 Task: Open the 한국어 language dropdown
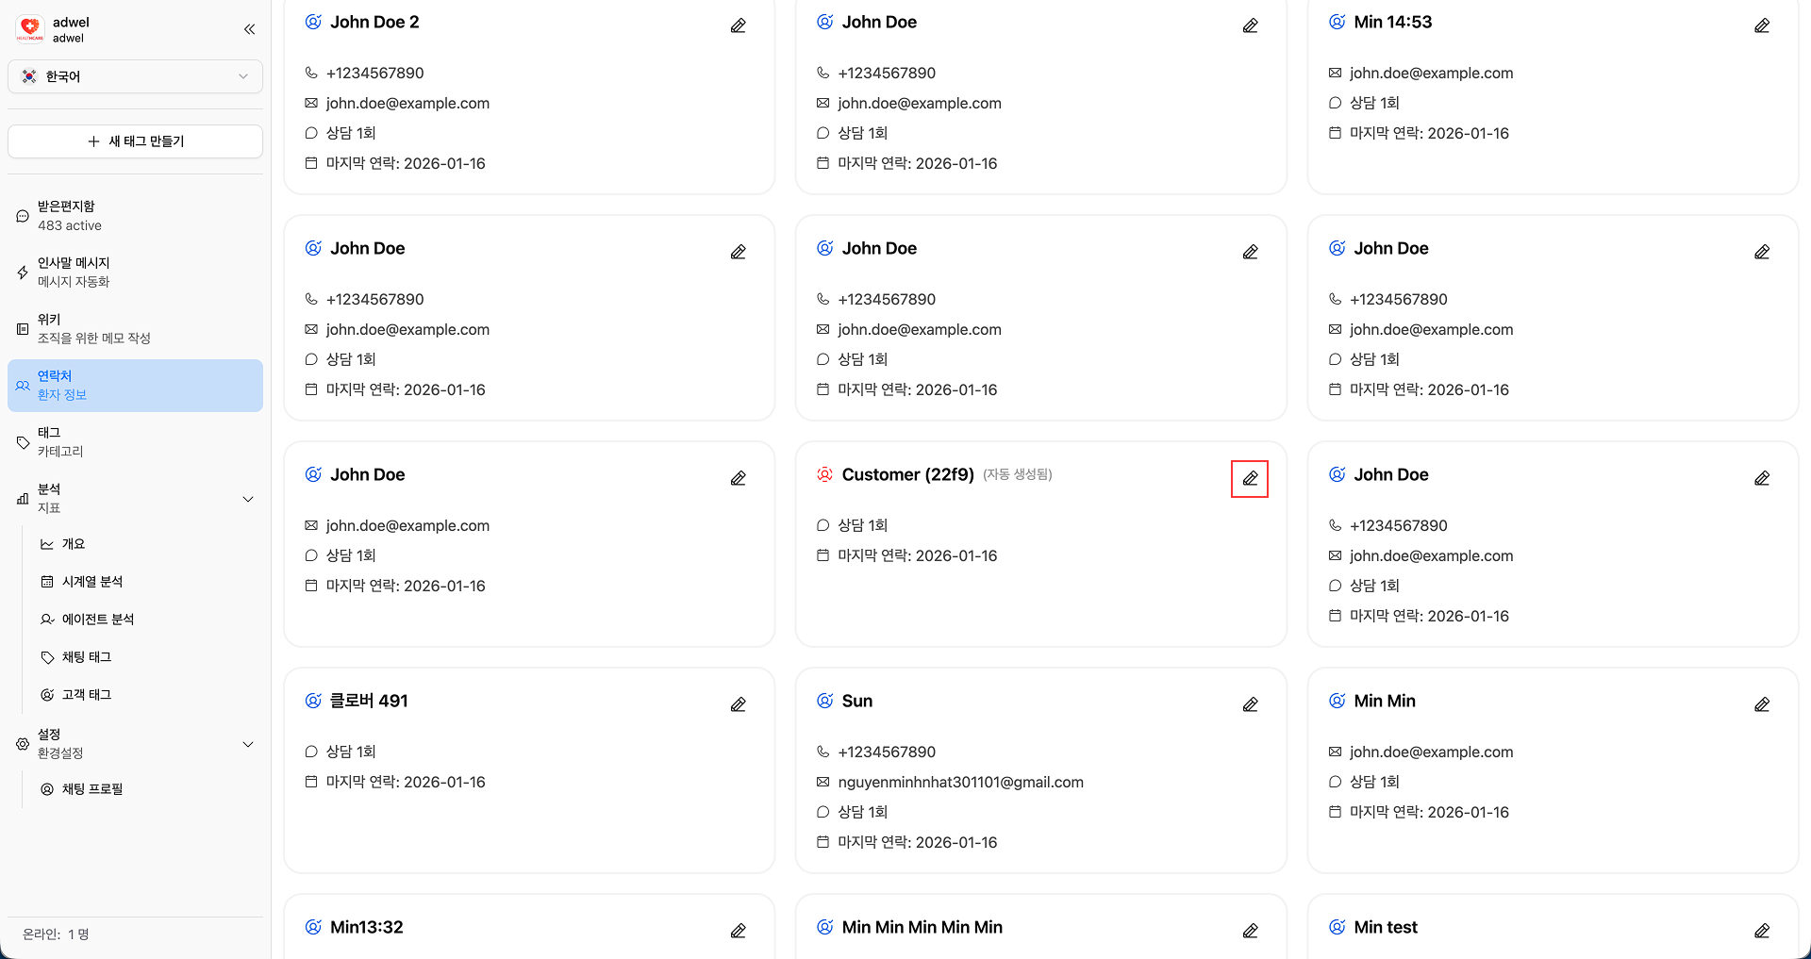click(x=135, y=76)
